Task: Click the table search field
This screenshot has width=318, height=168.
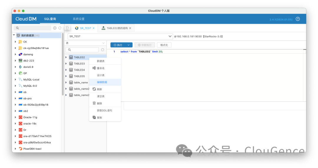Action: (x=82, y=50)
